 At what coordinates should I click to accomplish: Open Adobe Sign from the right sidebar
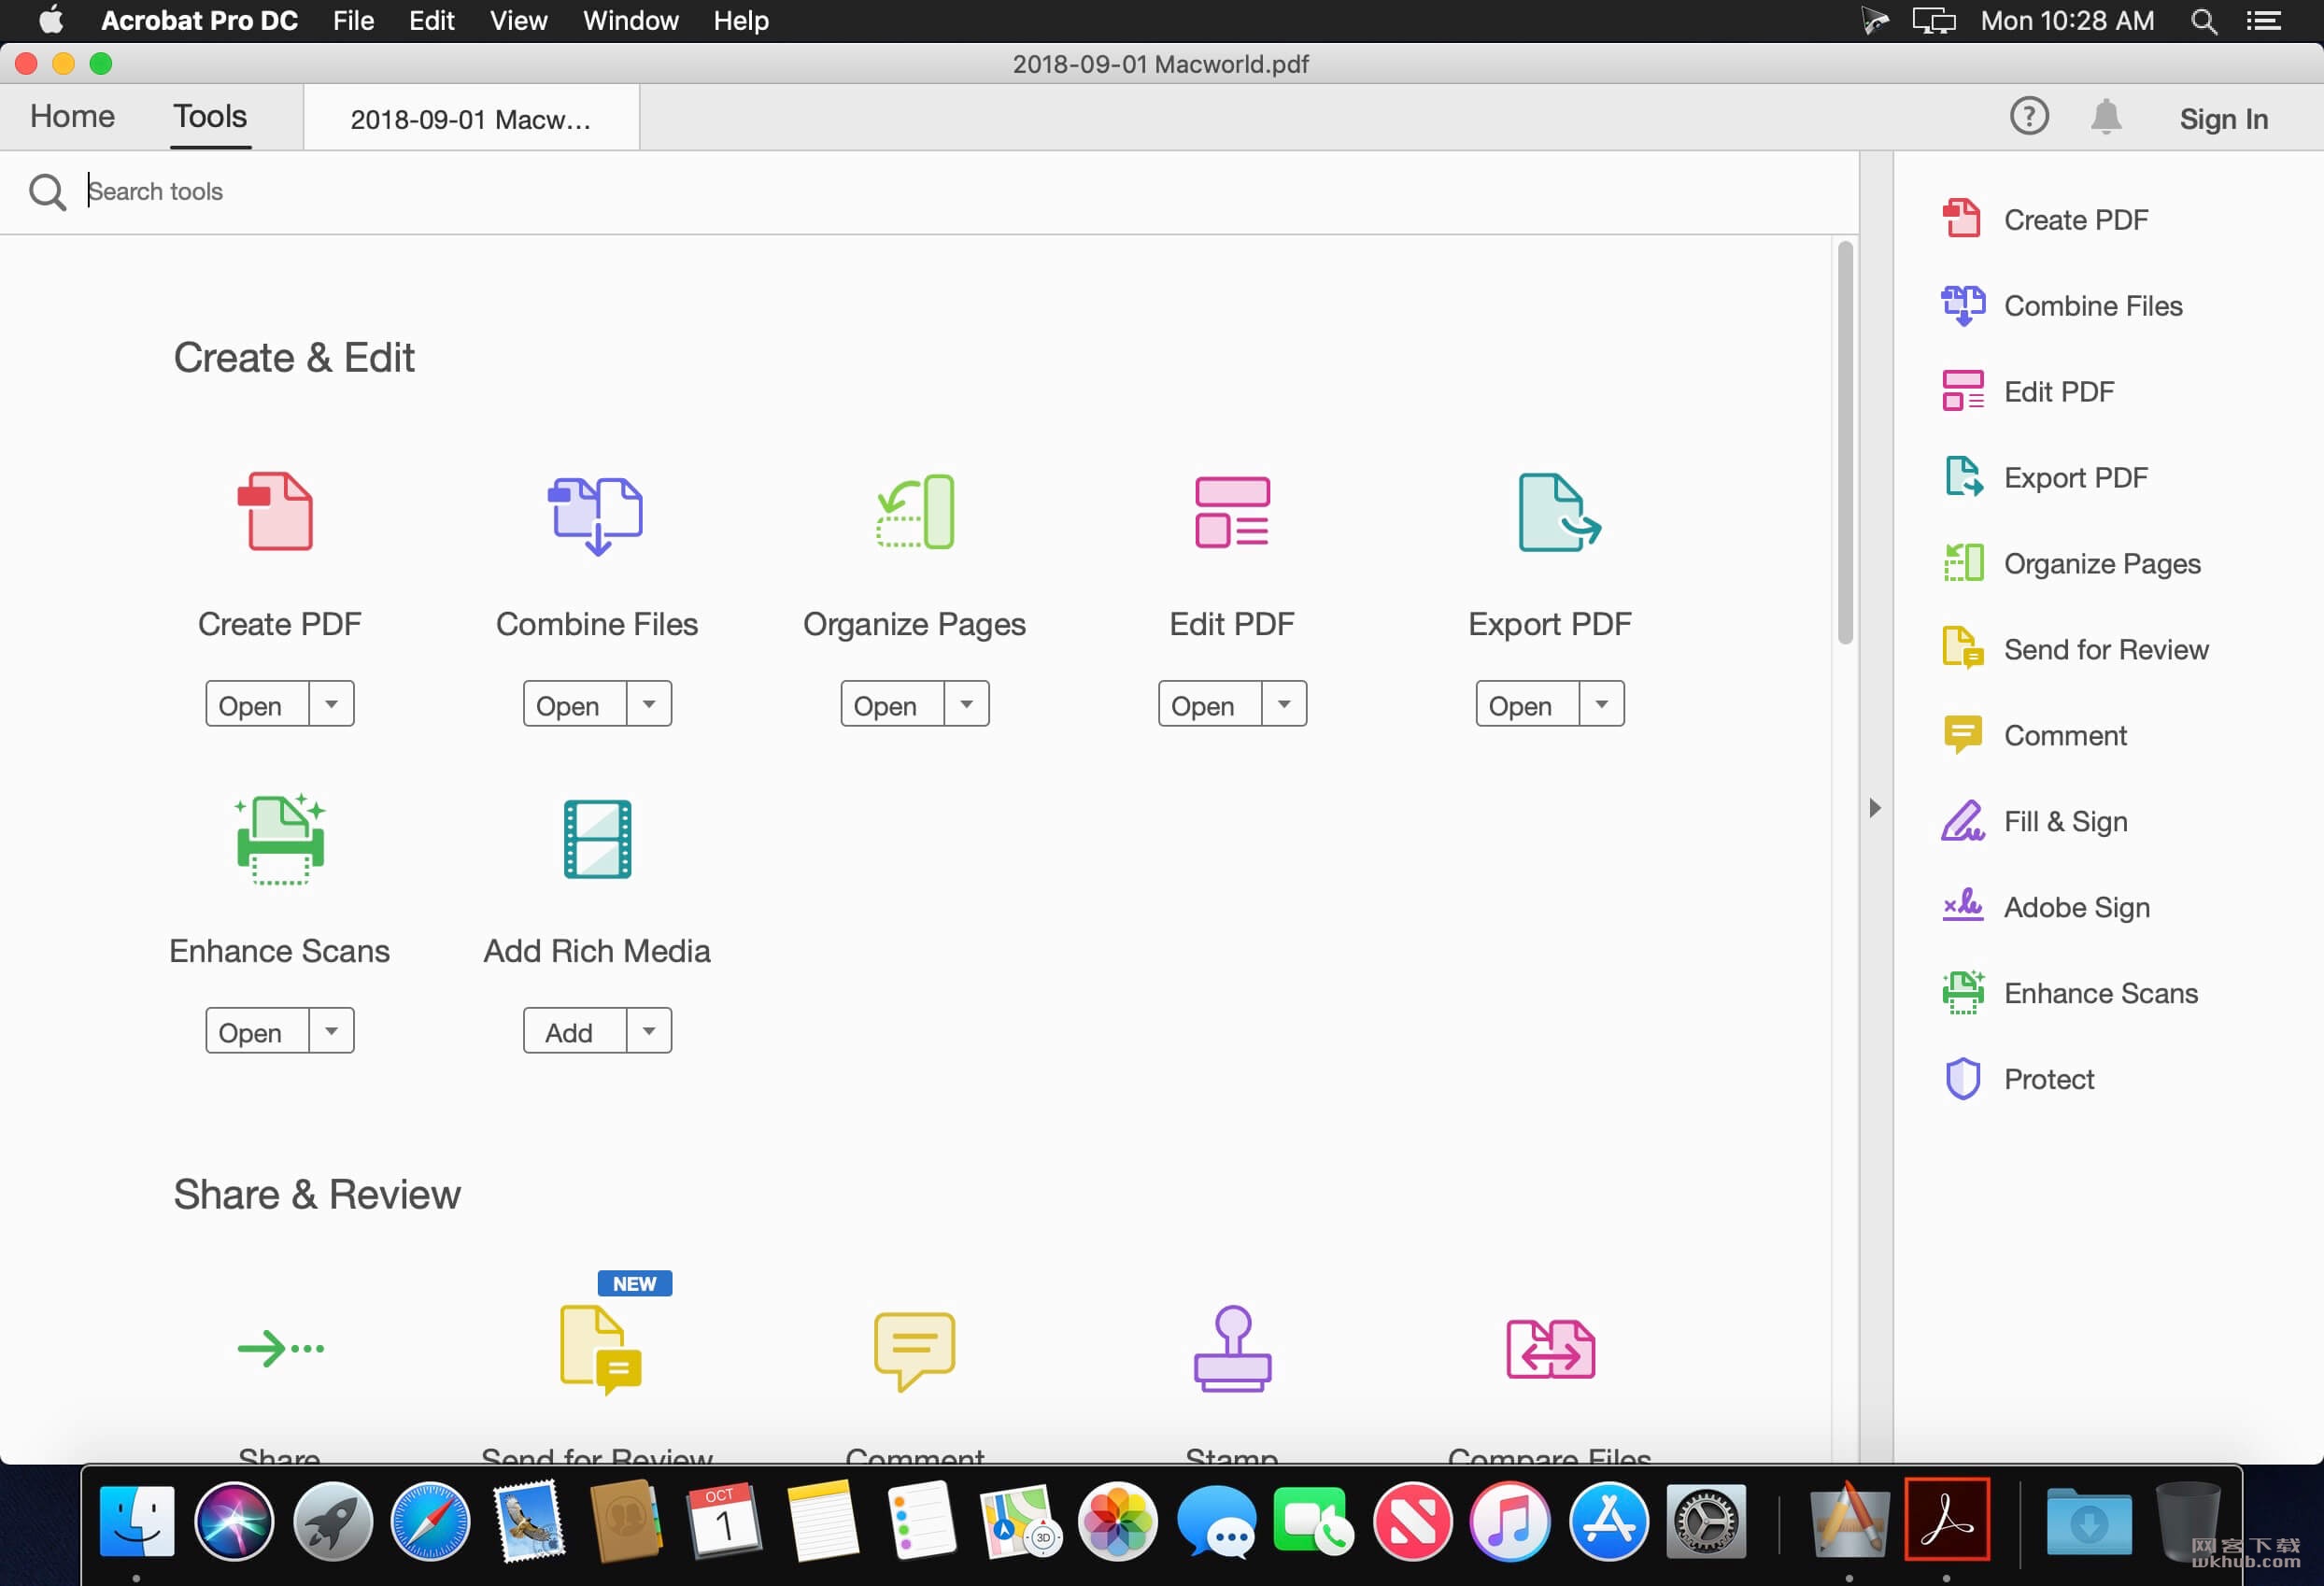click(x=2045, y=907)
